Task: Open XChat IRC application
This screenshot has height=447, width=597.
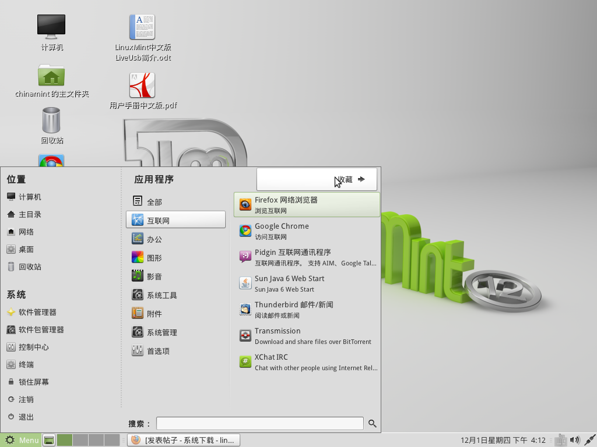Action: [307, 362]
